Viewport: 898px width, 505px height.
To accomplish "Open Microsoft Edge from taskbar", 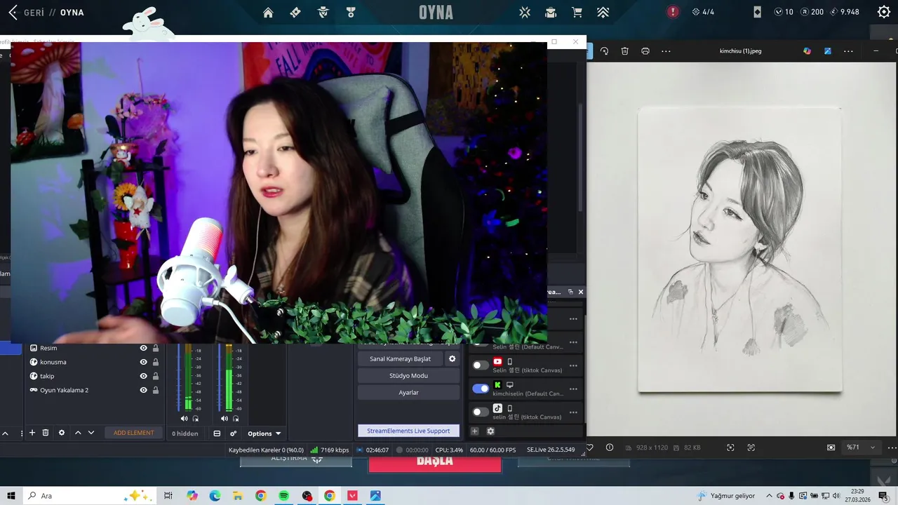I will tap(215, 496).
